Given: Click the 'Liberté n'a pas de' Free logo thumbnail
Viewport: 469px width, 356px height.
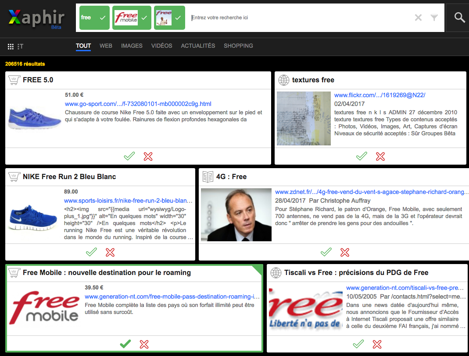Looking at the screenshot, I should tap(306, 308).
